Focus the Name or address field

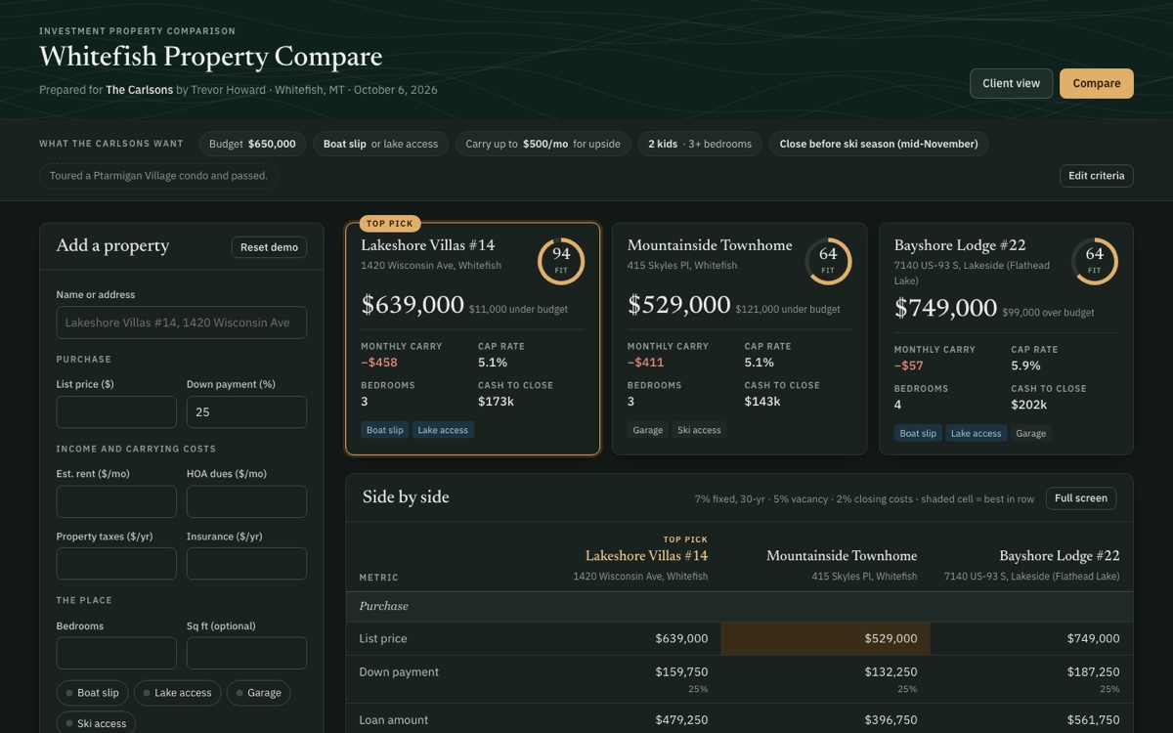tap(182, 323)
